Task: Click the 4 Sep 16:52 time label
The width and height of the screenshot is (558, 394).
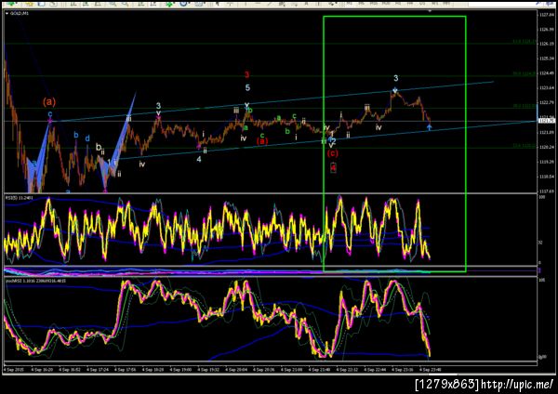Action: click(70, 370)
